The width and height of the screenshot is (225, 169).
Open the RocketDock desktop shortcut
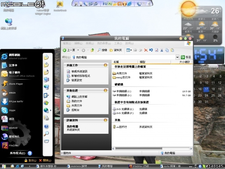click(x=60, y=6)
